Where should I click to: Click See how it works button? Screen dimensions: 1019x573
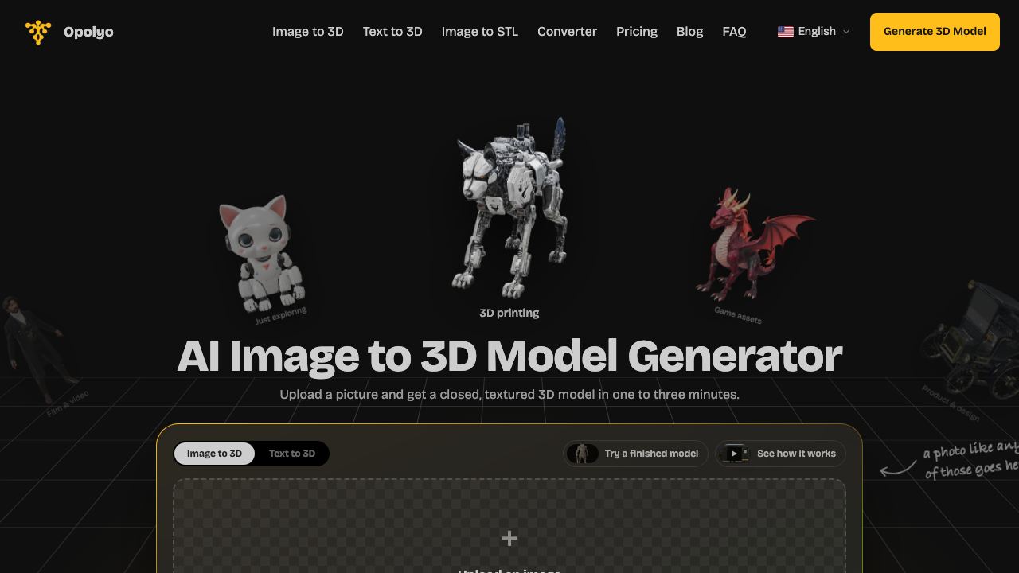click(780, 454)
